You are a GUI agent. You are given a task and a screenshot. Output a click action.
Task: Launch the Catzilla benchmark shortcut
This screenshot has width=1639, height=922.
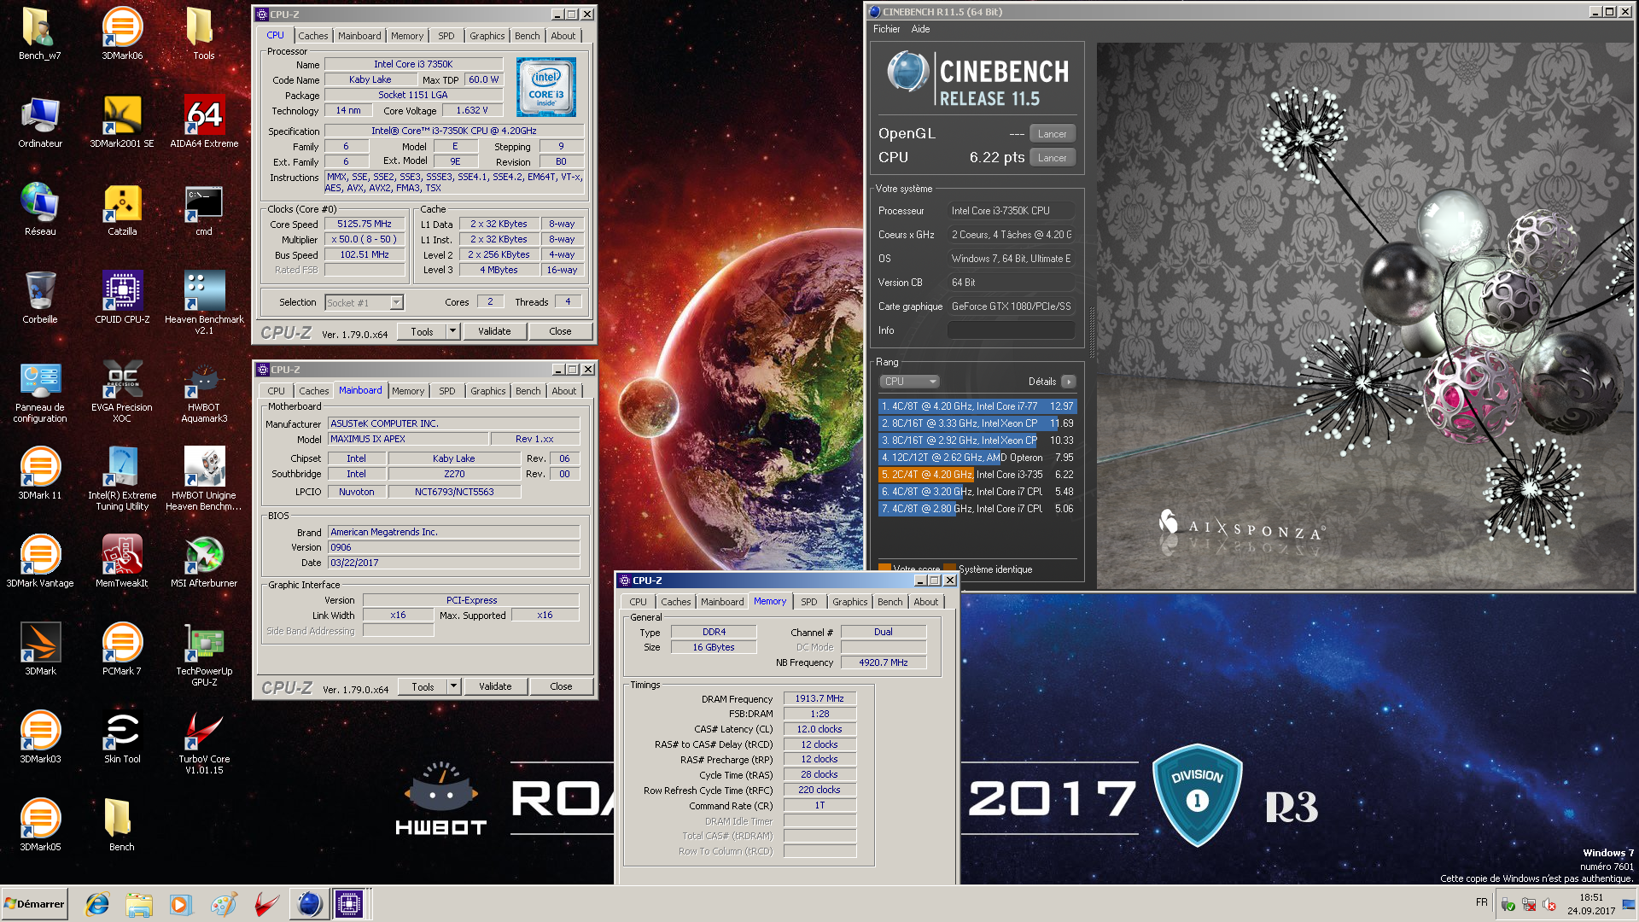pos(122,210)
